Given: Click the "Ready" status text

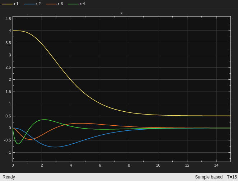Looking at the screenshot, I should click(9, 177).
